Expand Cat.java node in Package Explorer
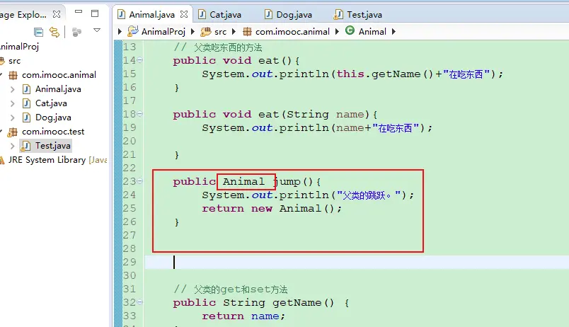569x327 pixels. pos(12,103)
